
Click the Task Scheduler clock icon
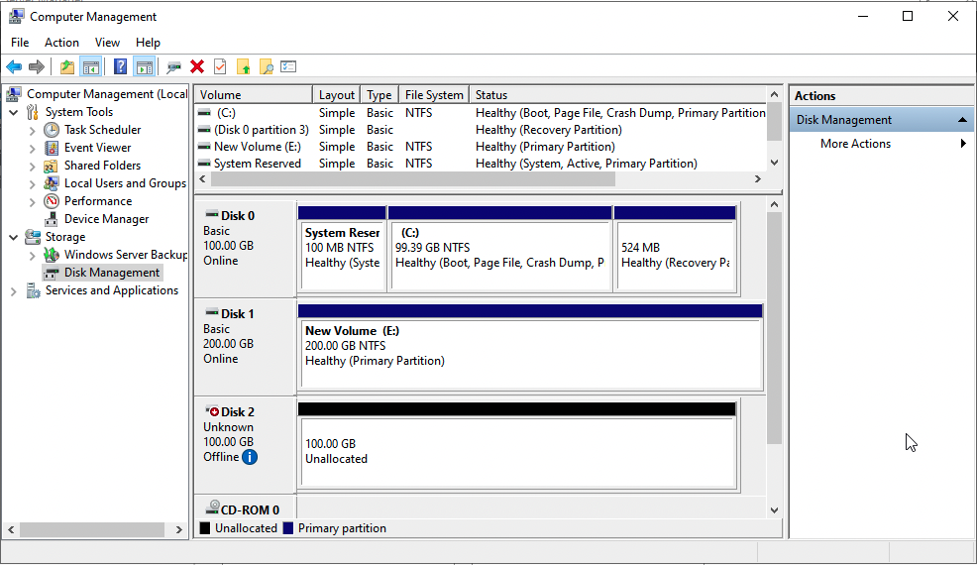[x=52, y=130]
